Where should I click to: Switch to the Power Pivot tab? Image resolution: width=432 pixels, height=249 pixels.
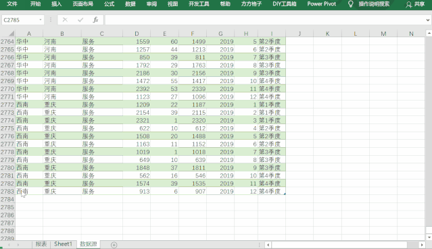[322, 4]
